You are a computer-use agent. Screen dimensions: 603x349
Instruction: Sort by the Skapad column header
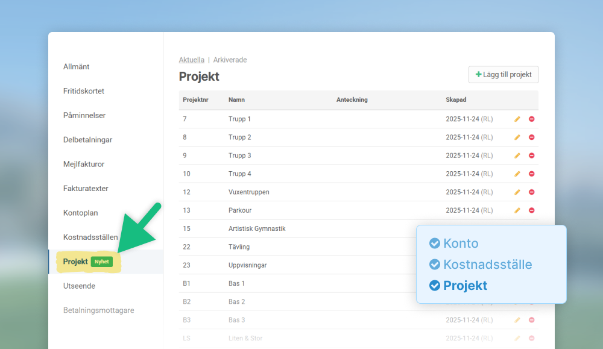pos(456,100)
